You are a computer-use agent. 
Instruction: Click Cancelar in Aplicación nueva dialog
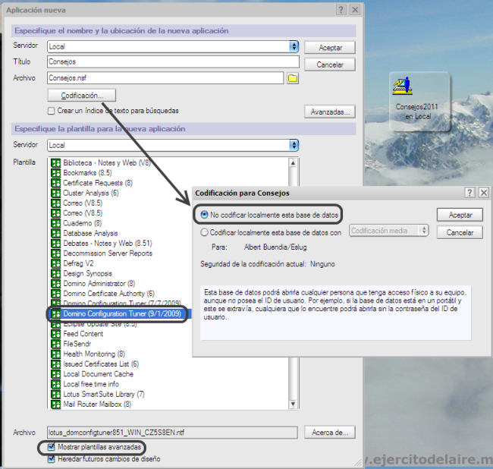[x=330, y=65]
